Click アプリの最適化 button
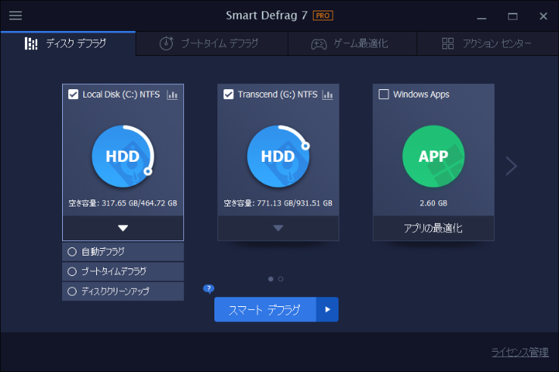The width and height of the screenshot is (559, 372). coord(433,228)
